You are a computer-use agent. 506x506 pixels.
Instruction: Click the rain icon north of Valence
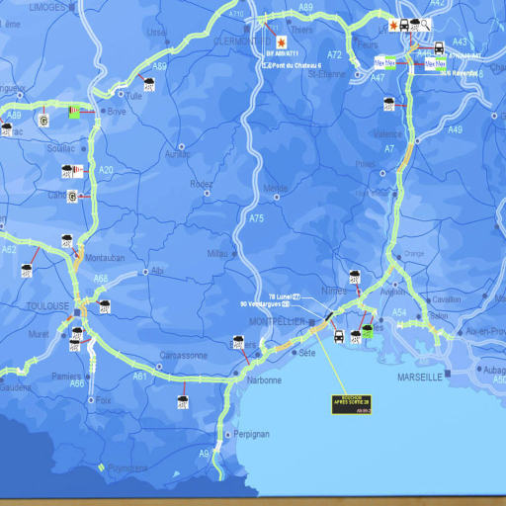[389, 104]
